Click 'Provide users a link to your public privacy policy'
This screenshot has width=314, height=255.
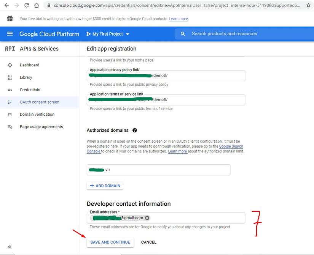(129, 85)
